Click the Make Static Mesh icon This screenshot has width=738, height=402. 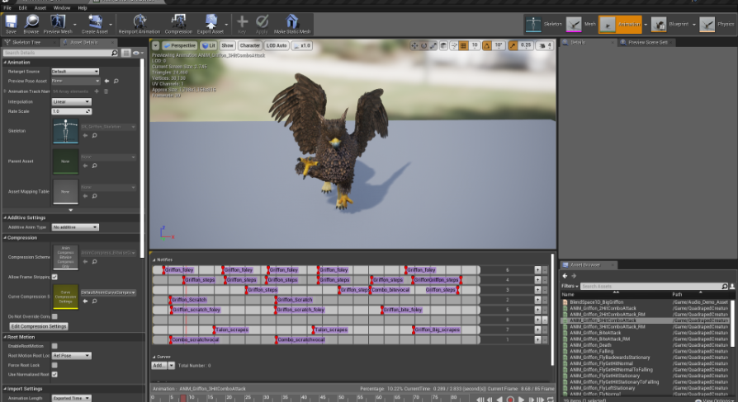point(292,24)
